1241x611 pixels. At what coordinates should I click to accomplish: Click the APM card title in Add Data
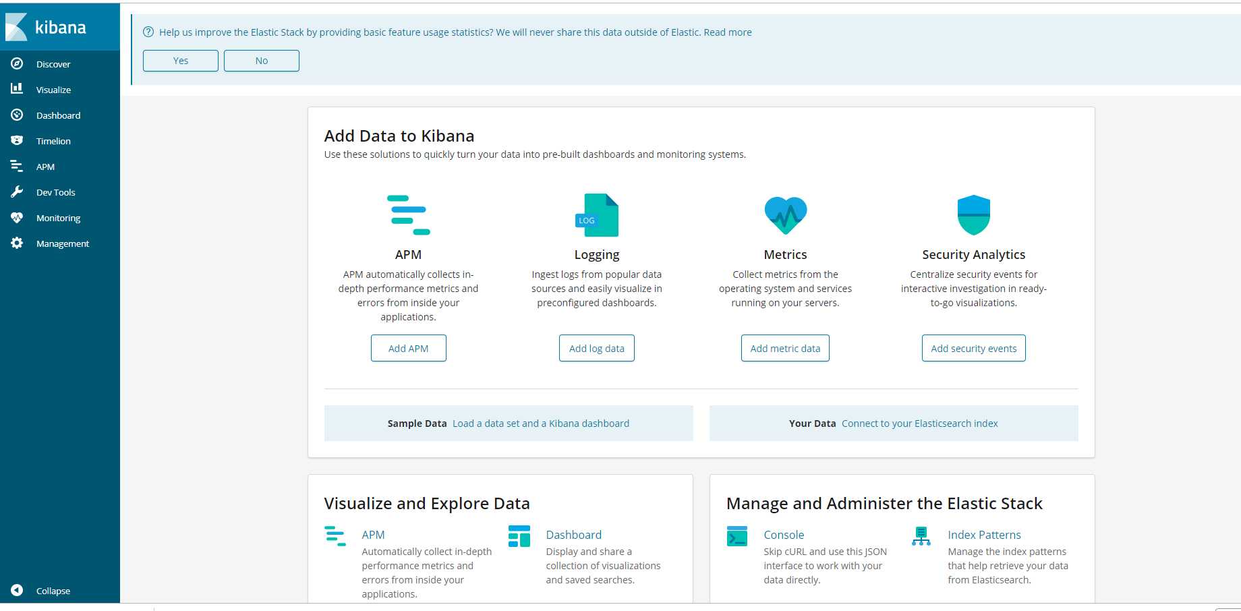coord(408,254)
